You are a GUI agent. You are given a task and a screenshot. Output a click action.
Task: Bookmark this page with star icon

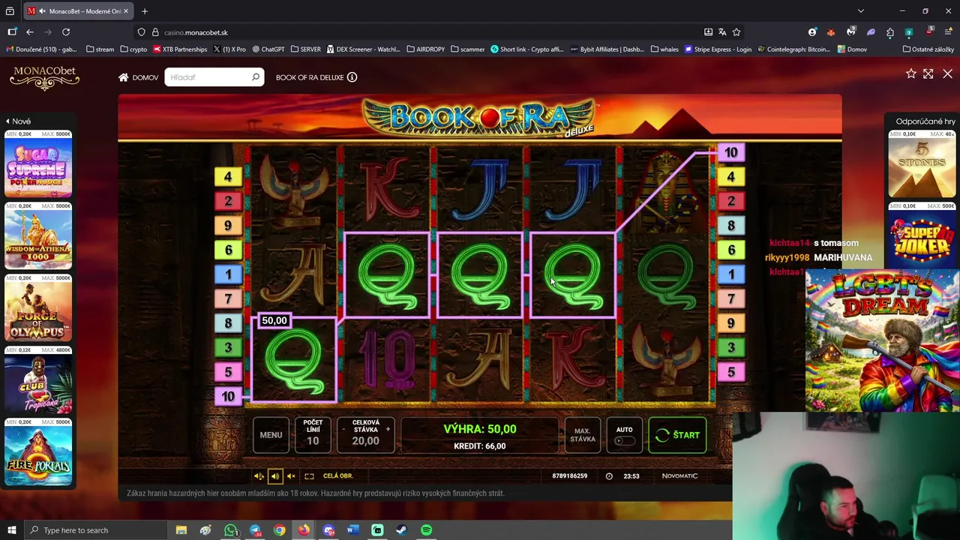(736, 32)
